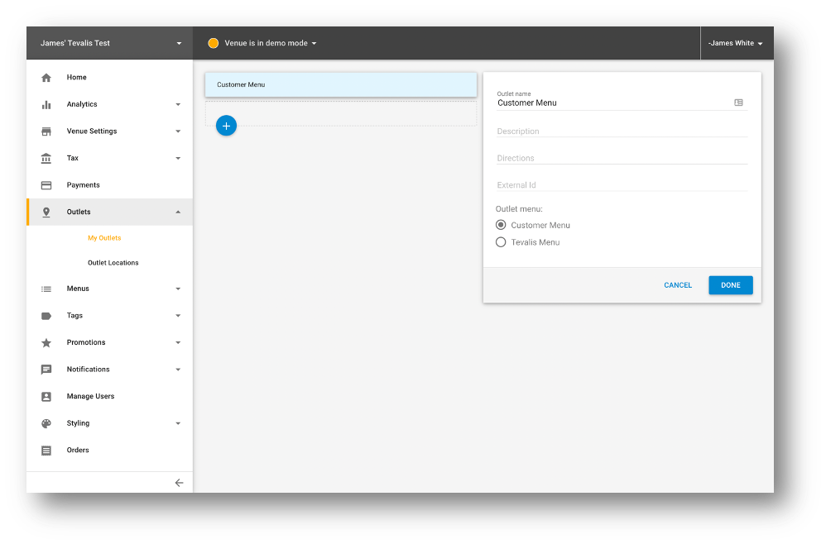The width and height of the screenshot is (826, 544).
Task: Click the Manage Users icon
Action: click(47, 396)
